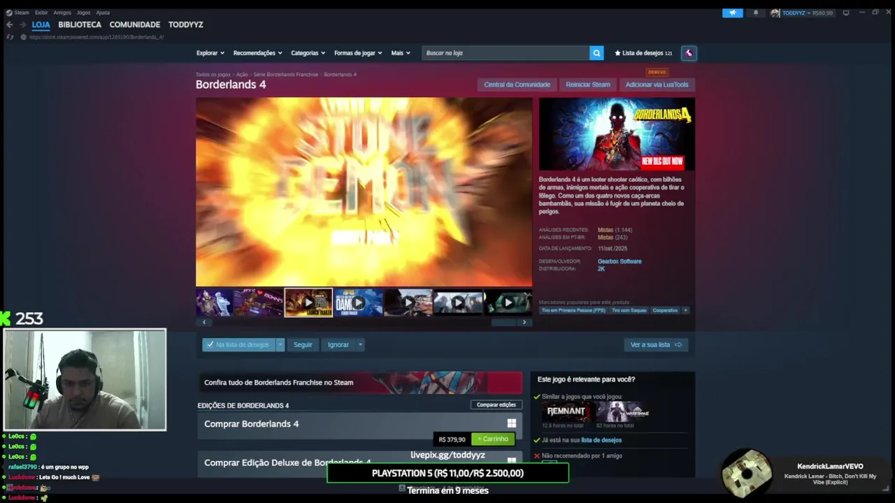Screen dimensions: 895x503
Task: Click the Warframe similar game image
Action: [623, 411]
